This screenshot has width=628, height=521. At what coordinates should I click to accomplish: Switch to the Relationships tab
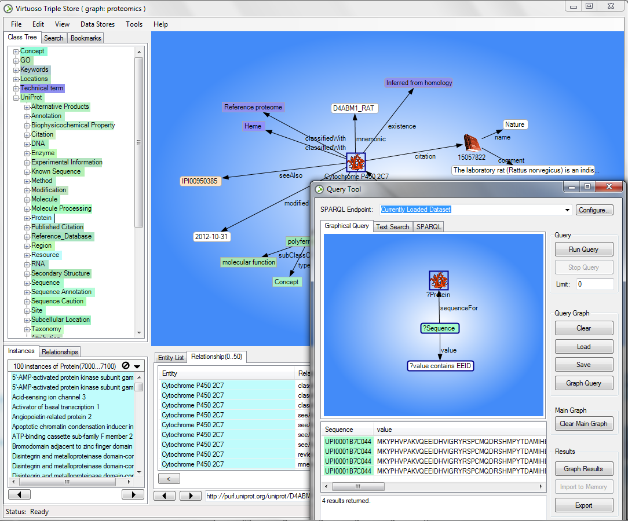click(x=60, y=351)
